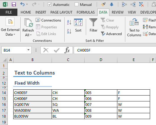Confirm formula bar entry with checkmark
Screen dimensions: 156x125
(x=57, y=50)
